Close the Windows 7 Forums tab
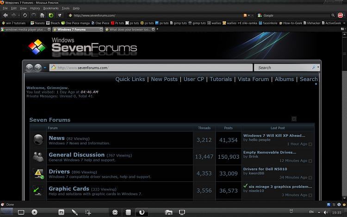Viewport: 347px width, 217px height. point(101,29)
